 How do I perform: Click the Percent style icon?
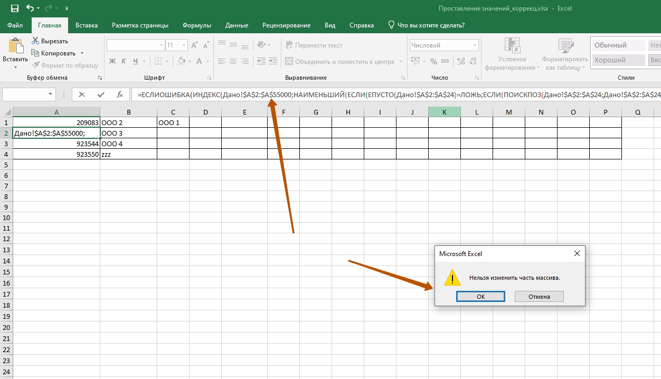pos(433,62)
